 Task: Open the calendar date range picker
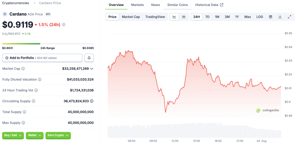point(271,17)
